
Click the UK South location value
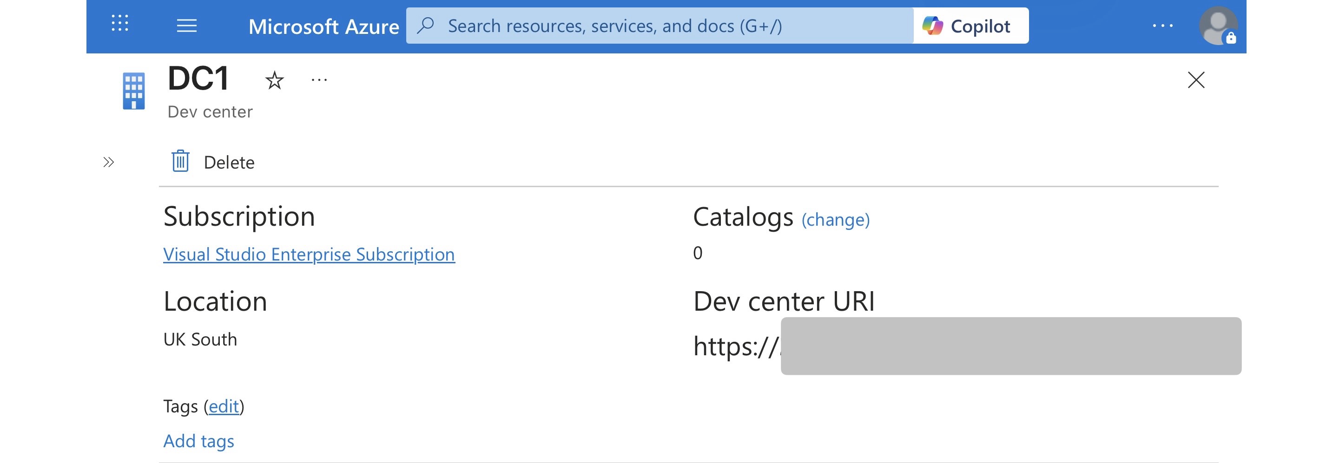click(200, 339)
